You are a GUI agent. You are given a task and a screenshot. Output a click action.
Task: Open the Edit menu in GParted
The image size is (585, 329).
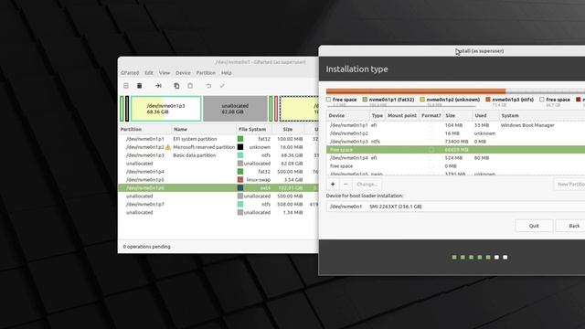(149, 73)
